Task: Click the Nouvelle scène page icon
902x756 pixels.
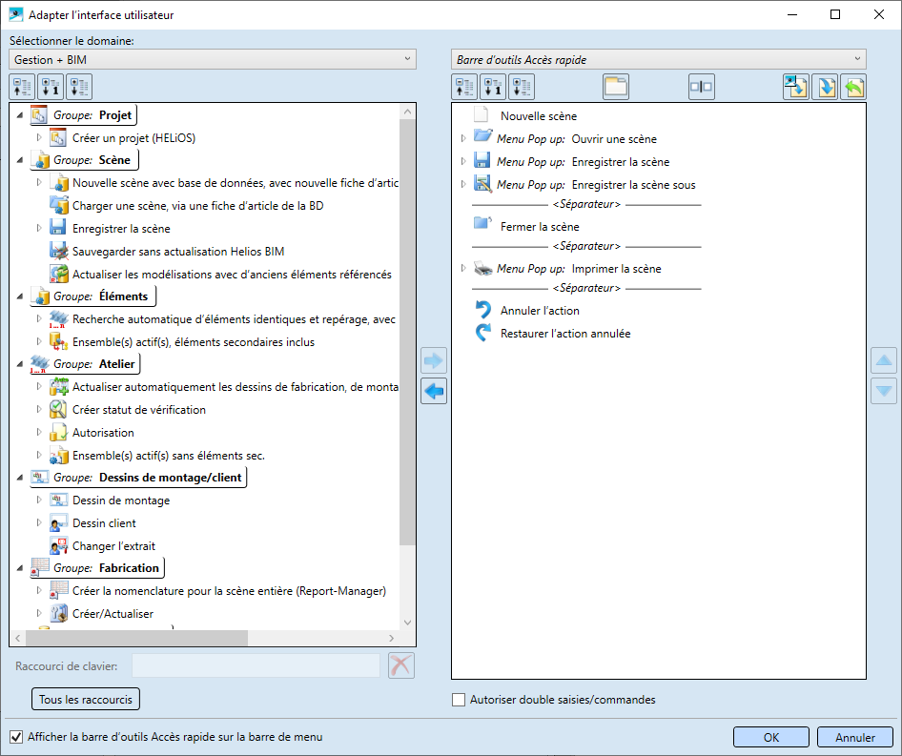Action: [x=481, y=115]
